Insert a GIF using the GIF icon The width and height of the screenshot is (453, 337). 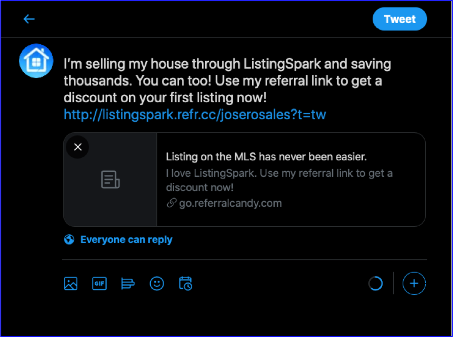click(99, 283)
